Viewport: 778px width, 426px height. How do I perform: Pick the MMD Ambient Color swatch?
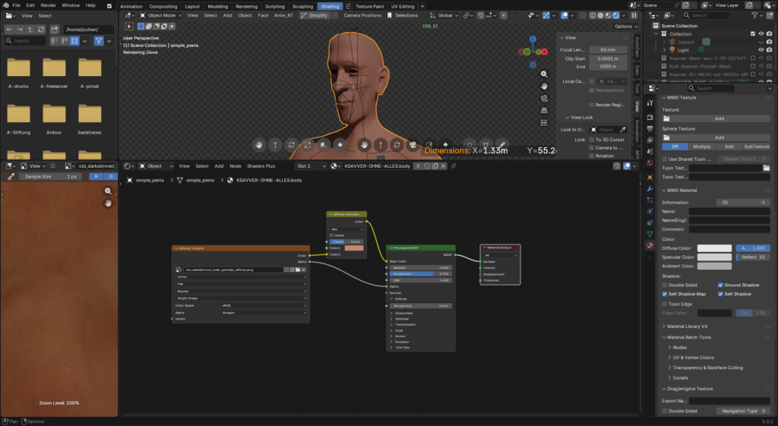714,267
